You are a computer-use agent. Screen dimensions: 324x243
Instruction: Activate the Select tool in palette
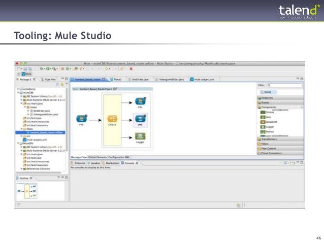pyautogui.click(x=268, y=92)
